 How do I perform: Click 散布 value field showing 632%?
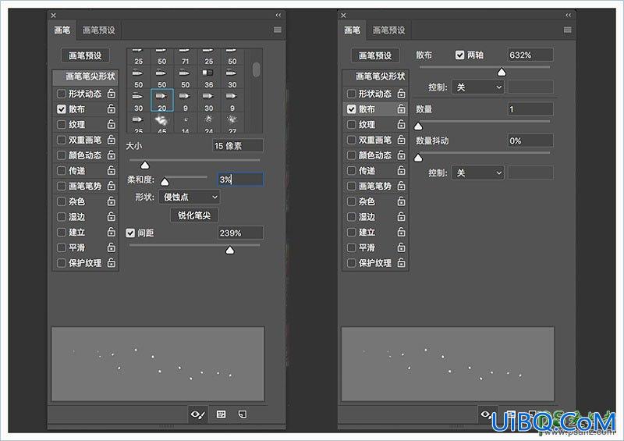[530, 55]
